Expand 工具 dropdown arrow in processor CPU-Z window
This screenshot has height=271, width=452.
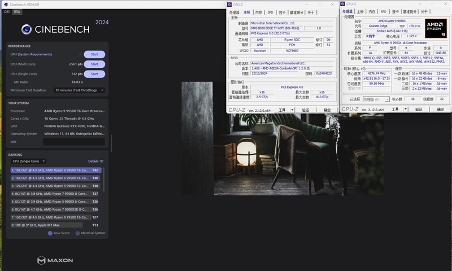[406, 109]
